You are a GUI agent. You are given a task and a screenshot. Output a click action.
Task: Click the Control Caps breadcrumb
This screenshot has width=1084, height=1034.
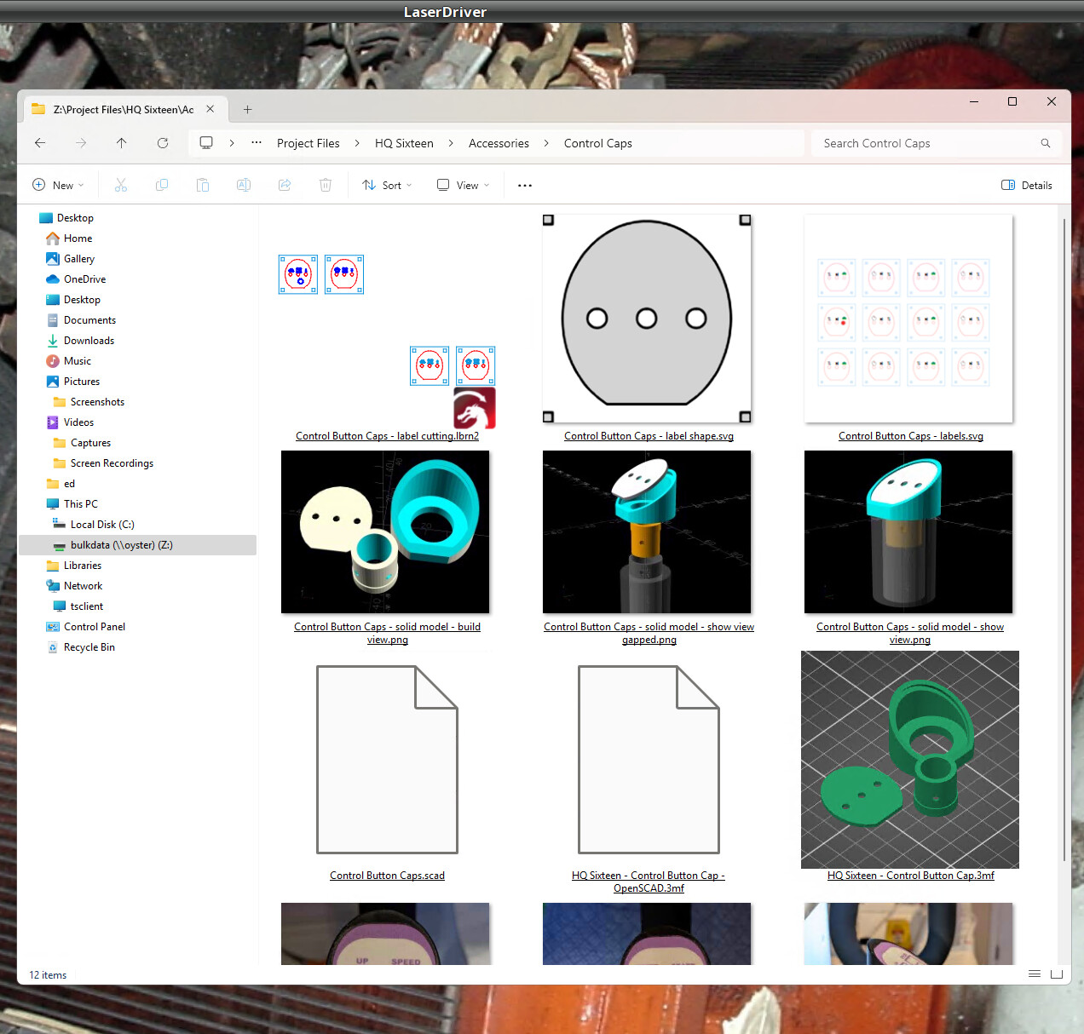pos(598,143)
